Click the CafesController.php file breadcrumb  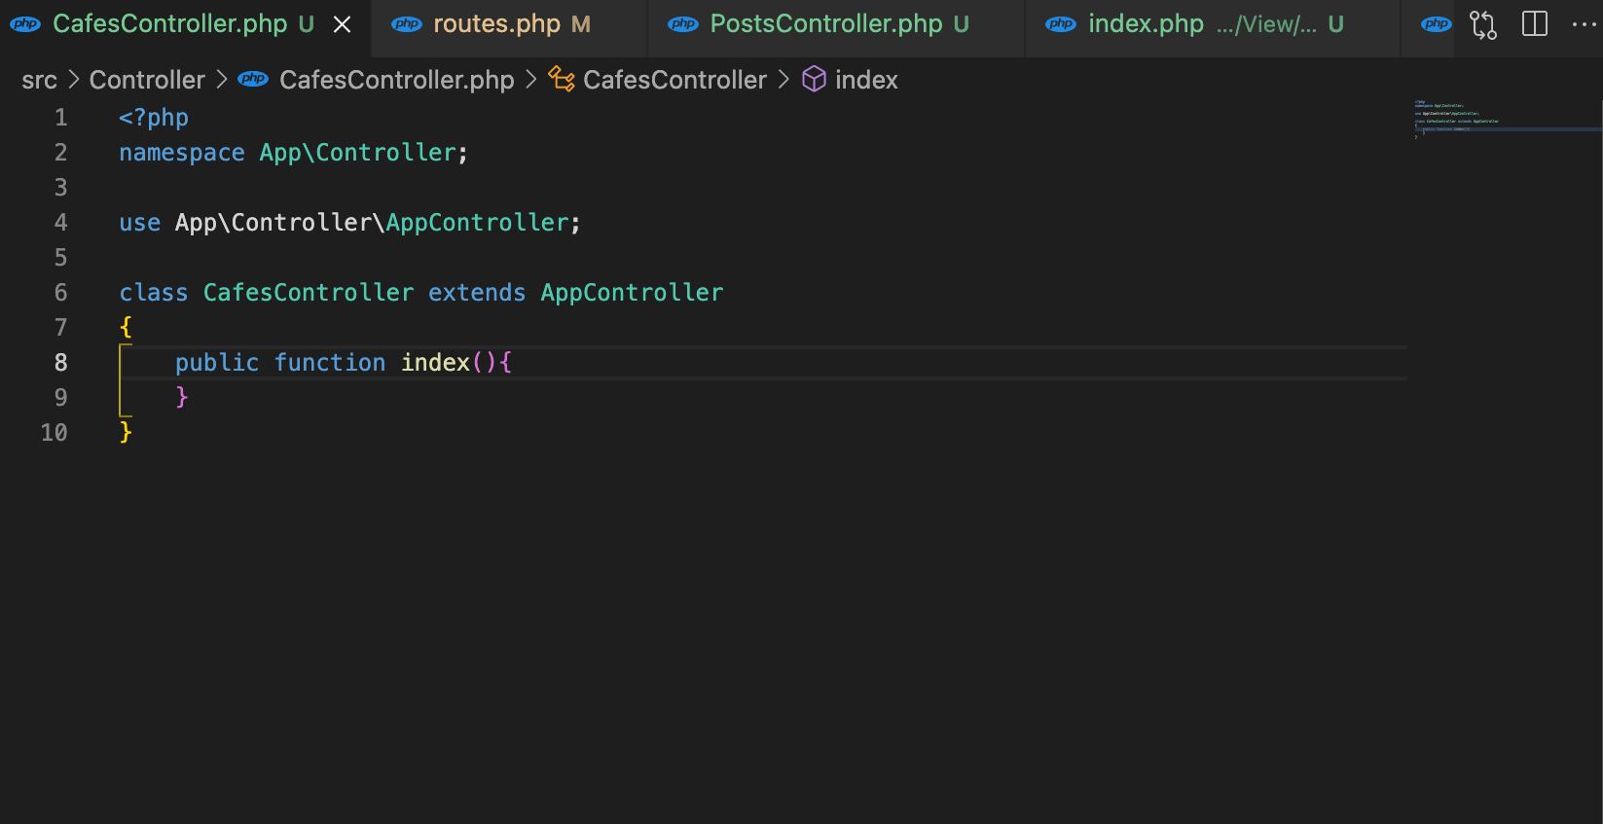pos(397,80)
